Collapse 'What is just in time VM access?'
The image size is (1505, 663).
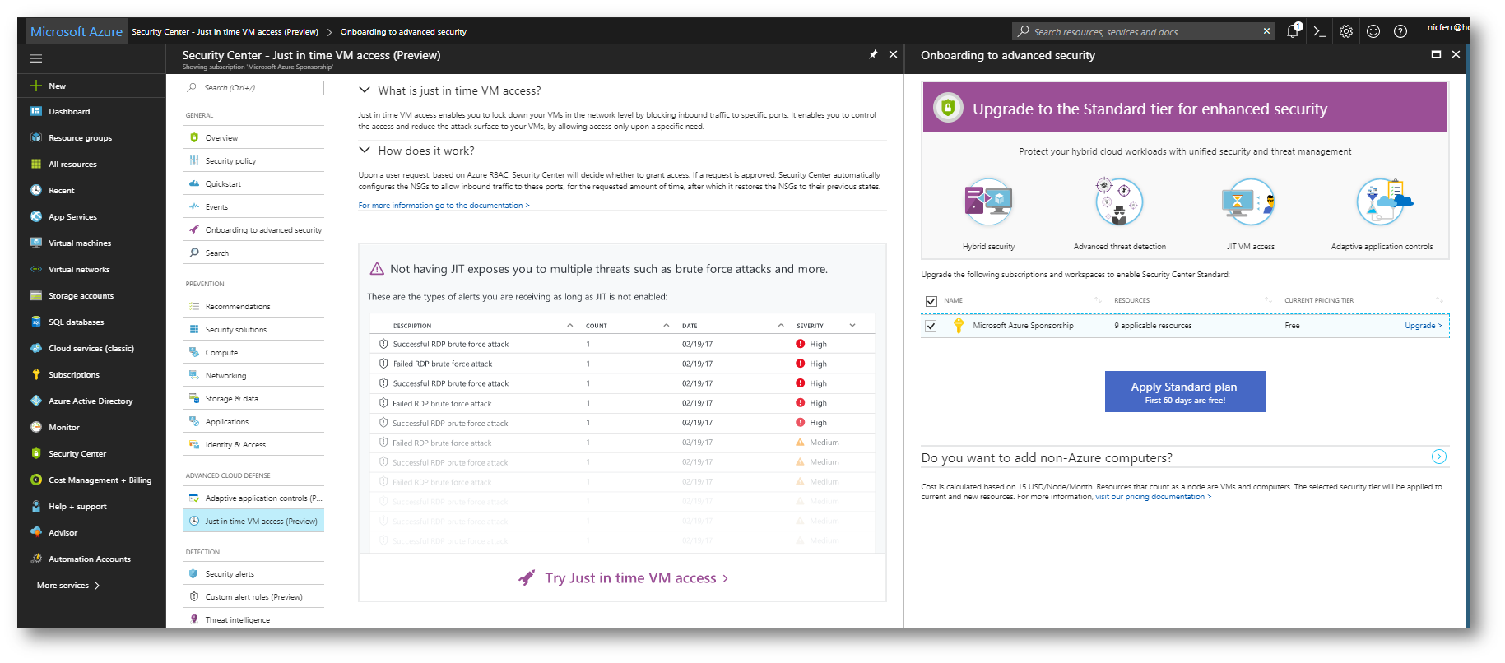click(x=365, y=90)
